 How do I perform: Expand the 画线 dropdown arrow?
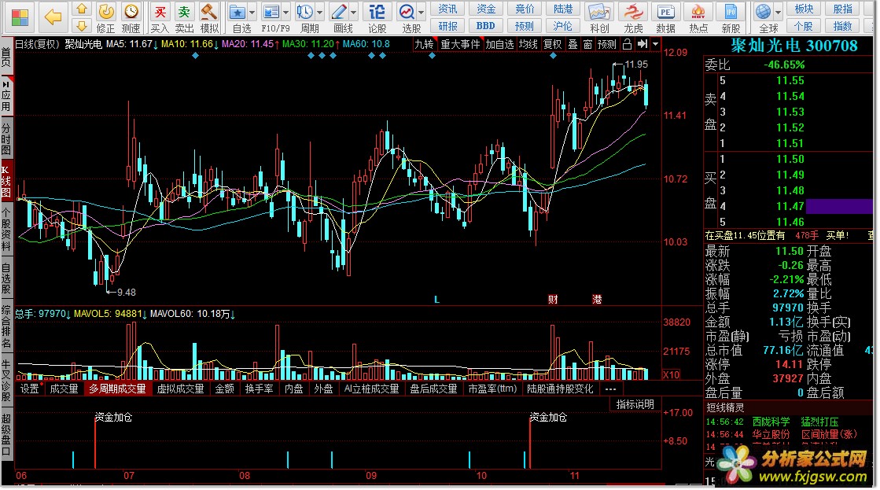coord(354,12)
